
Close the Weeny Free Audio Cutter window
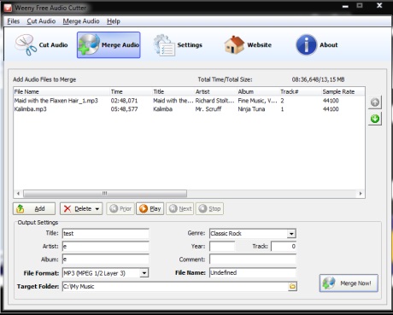coord(379,5)
